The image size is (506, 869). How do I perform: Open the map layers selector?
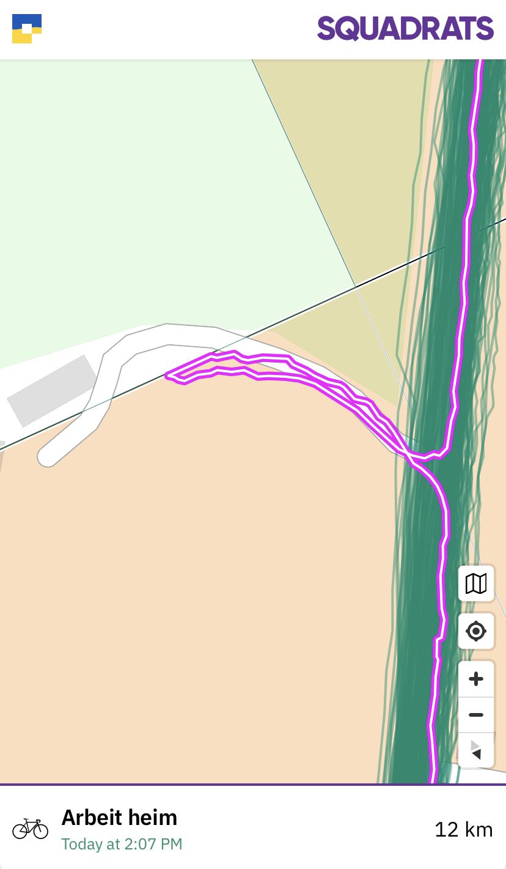[476, 583]
